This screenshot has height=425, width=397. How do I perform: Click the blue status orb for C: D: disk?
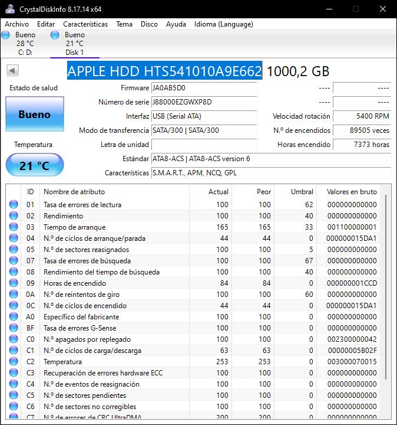5,35
